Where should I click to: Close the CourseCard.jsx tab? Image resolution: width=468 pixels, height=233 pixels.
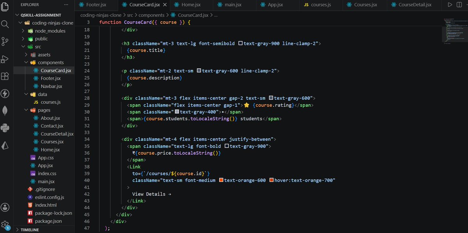[165, 5]
